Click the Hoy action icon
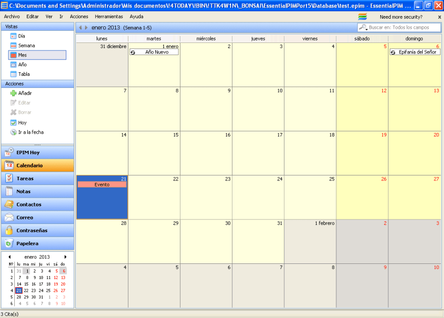Viewport: 444px width, 318px height. pyautogui.click(x=13, y=122)
